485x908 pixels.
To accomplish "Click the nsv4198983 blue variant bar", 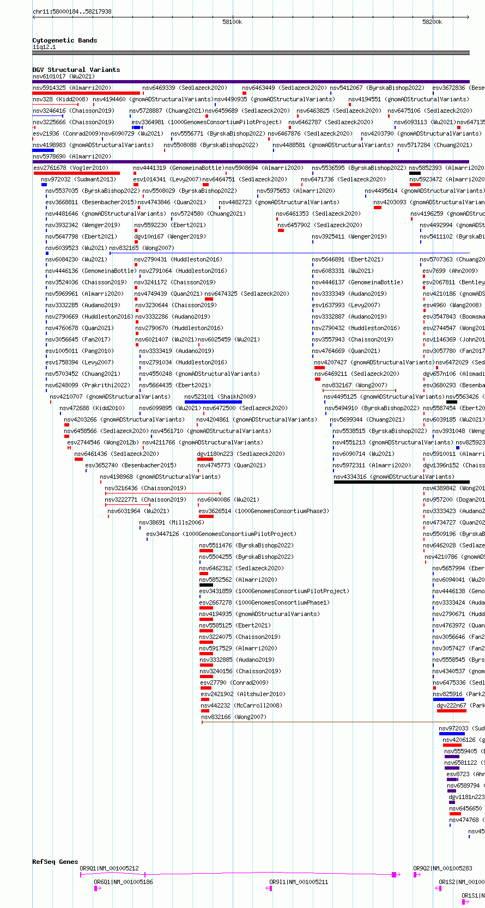I will (x=43, y=150).
